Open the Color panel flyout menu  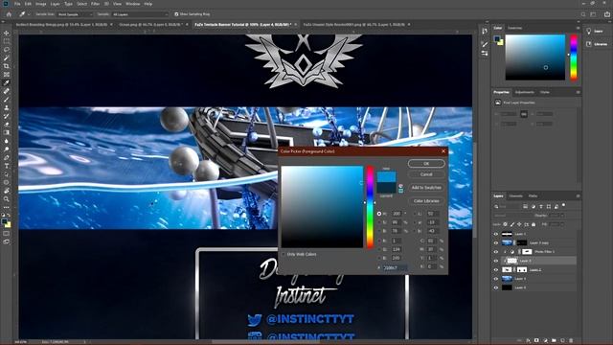(x=578, y=28)
